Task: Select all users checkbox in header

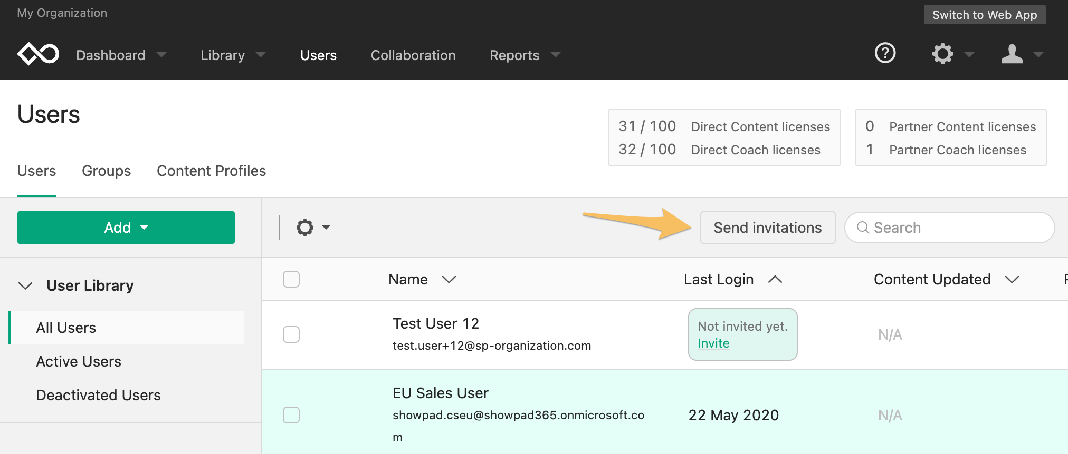Action: click(291, 279)
